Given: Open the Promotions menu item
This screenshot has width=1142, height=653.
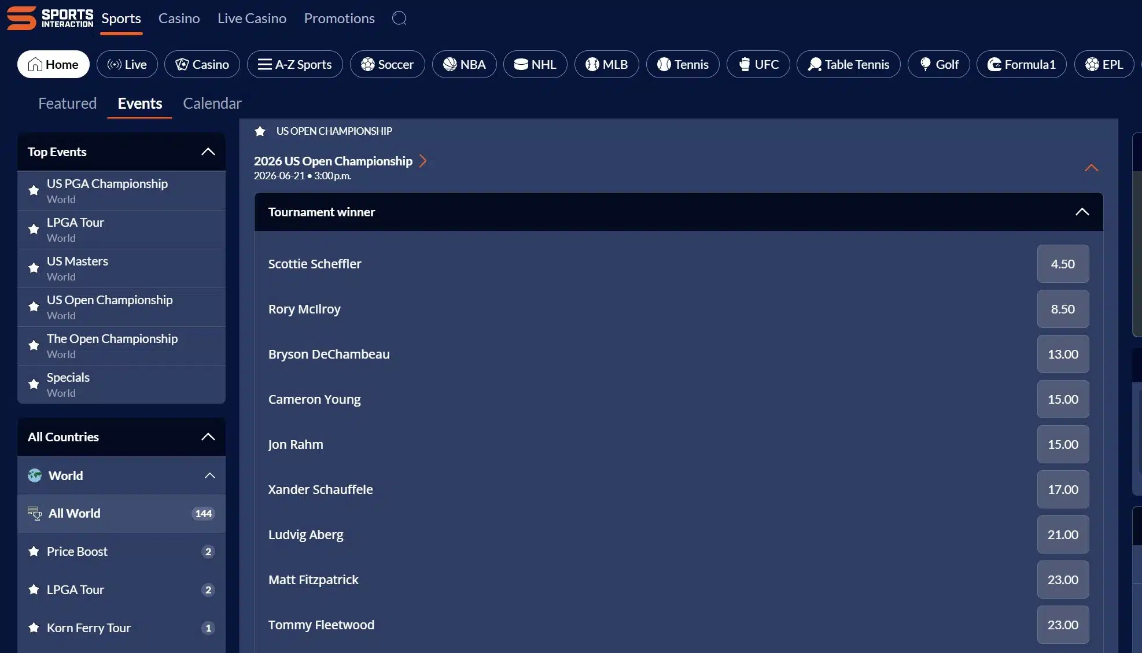Looking at the screenshot, I should (x=339, y=19).
